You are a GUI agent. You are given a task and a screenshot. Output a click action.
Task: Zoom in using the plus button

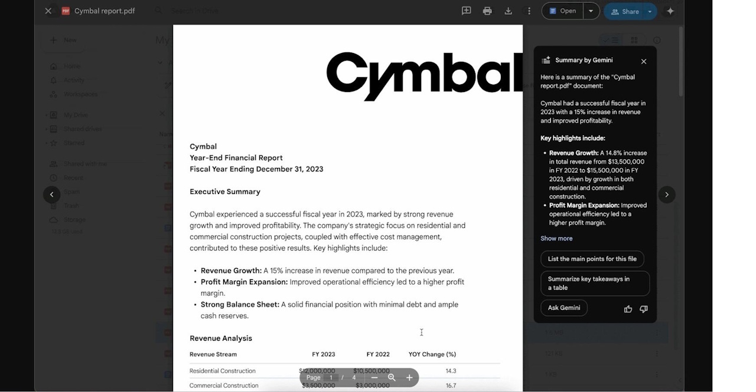point(409,378)
